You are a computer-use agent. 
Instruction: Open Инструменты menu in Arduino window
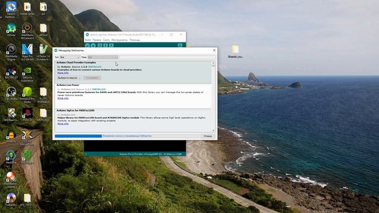[x=120, y=40]
